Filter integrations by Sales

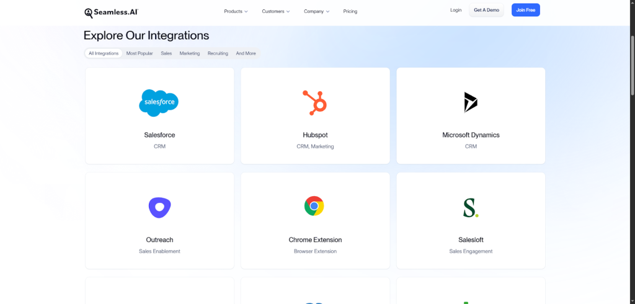[166, 53]
